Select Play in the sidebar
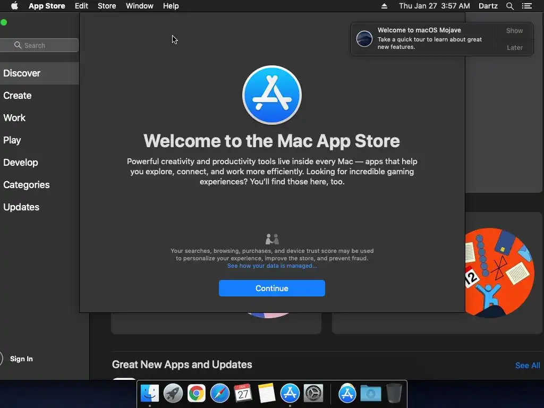This screenshot has height=408, width=544. point(39,140)
